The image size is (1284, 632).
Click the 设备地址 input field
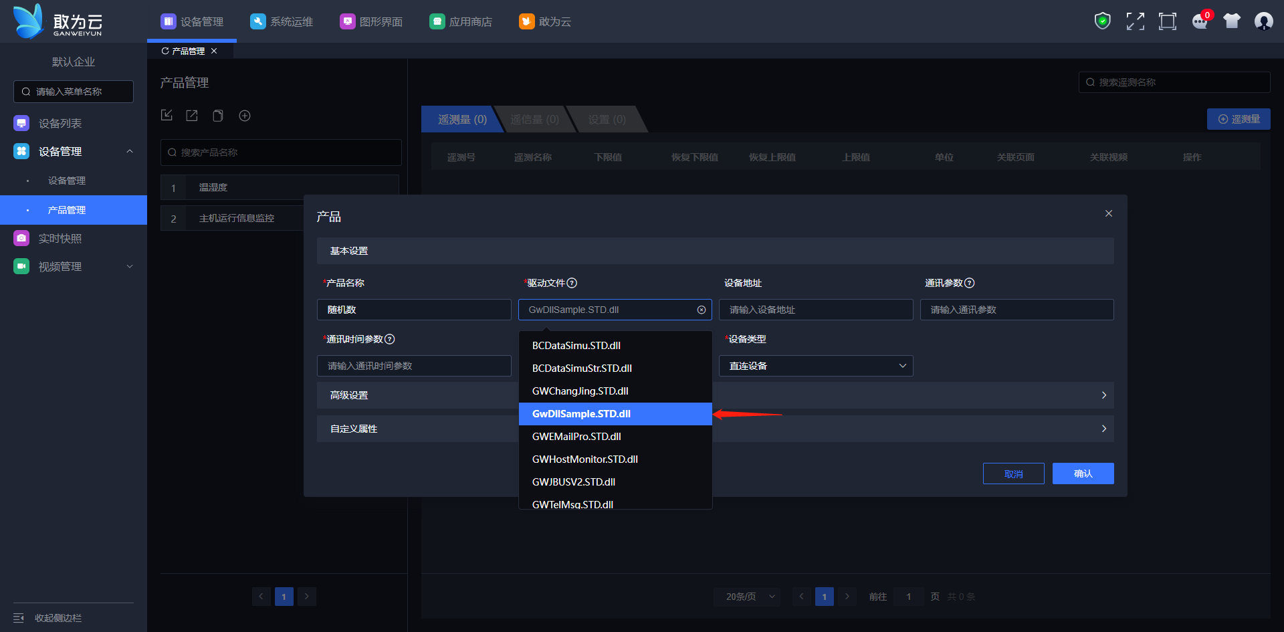(x=816, y=310)
